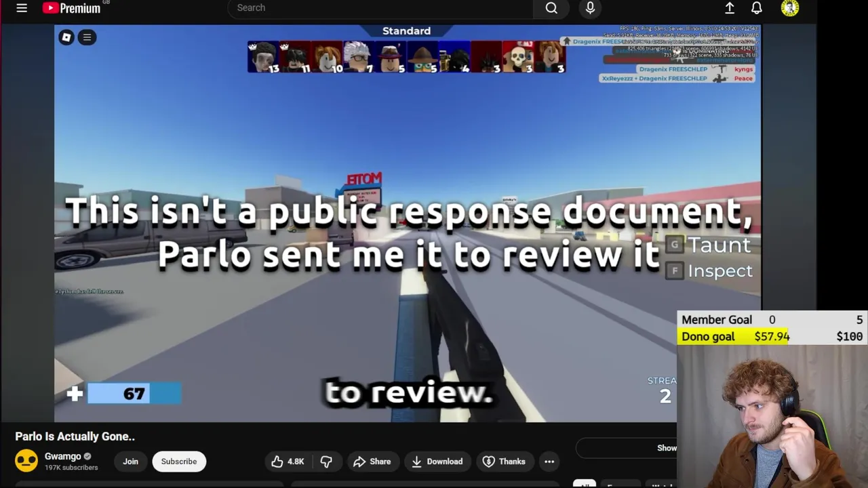Screen dimensions: 868x488
Task: Click the video title 'Parlo Is Actually Gone..'
Action: (x=75, y=436)
